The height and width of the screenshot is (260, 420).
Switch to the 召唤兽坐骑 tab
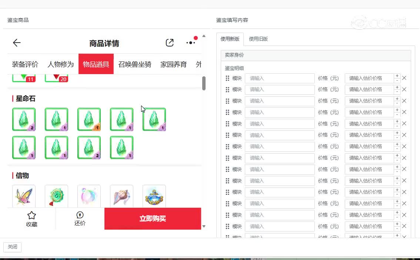click(135, 64)
